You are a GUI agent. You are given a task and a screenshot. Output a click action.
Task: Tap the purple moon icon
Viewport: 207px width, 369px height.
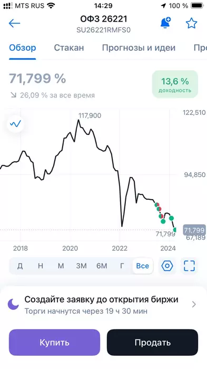(x=13, y=304)
